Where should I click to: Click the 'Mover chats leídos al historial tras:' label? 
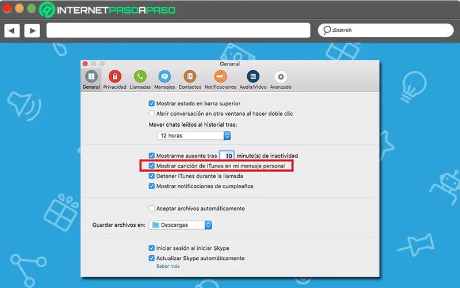[x=193, y=124]
